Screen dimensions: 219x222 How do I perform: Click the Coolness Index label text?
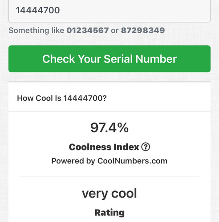104,147
